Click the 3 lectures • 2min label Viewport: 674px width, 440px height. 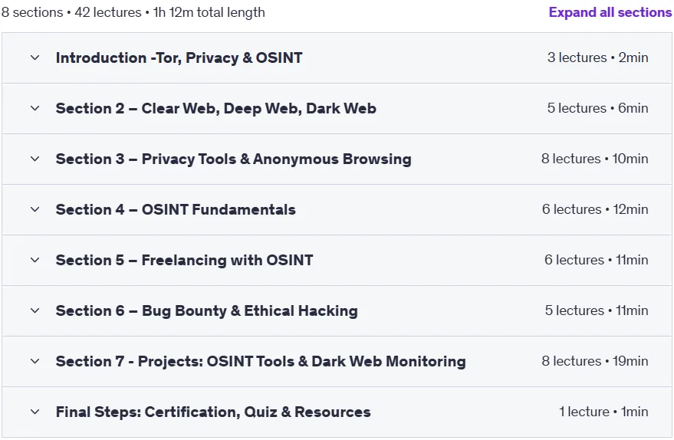point(598,57)
